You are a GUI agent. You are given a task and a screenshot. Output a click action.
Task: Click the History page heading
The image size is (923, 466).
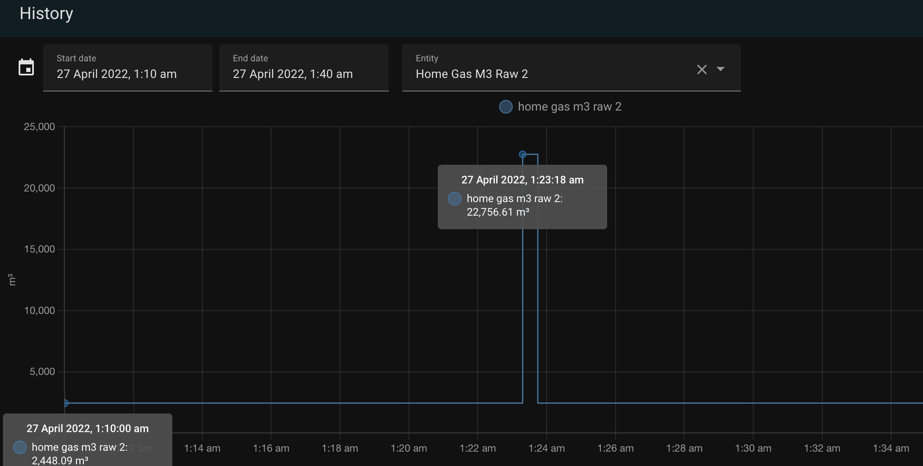pyautogui.click(x=46, y=14)
